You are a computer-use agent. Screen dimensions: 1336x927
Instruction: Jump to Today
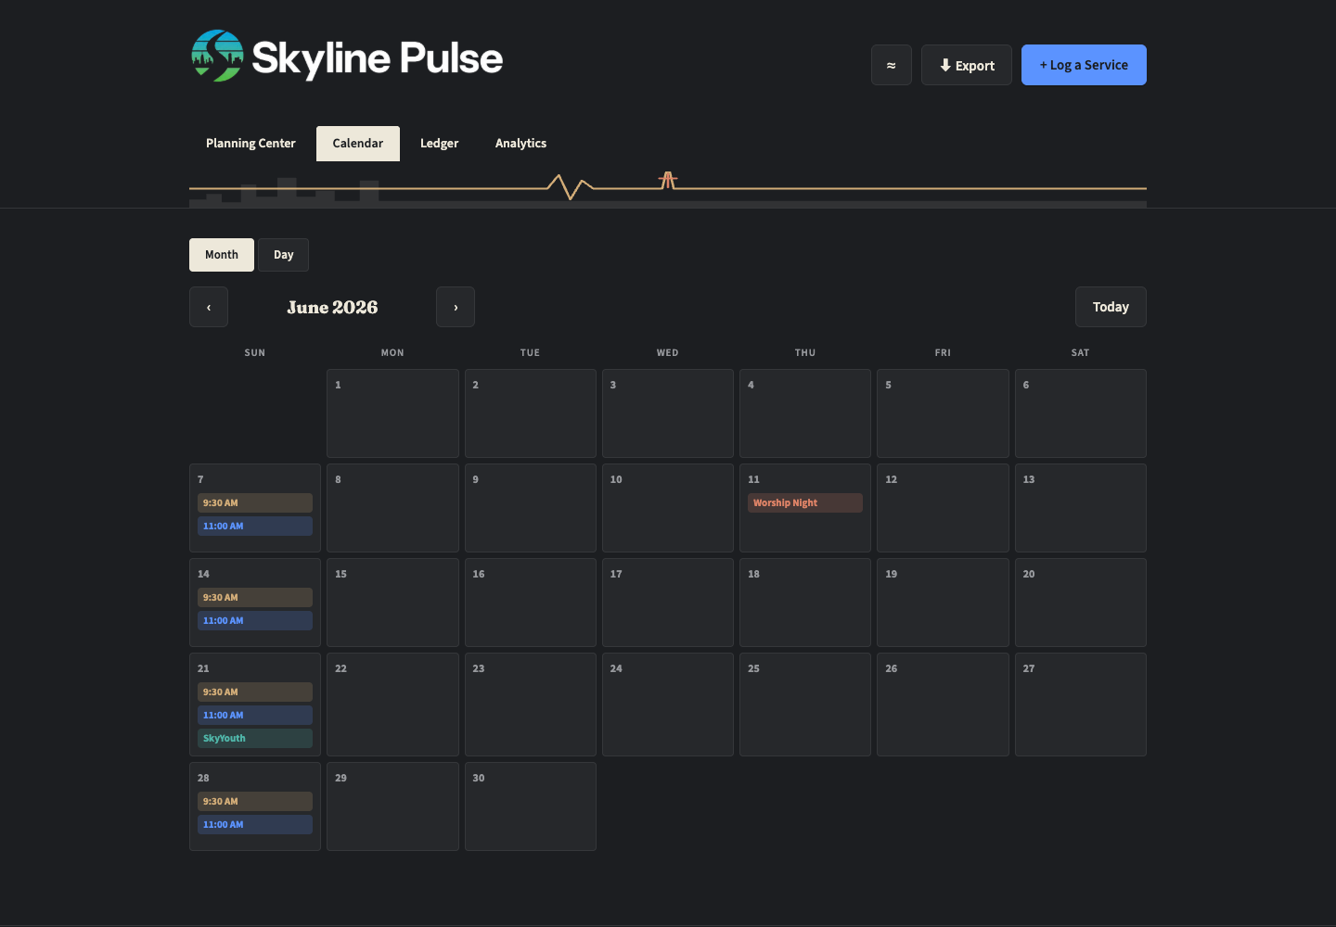[x=1111, y=307]
